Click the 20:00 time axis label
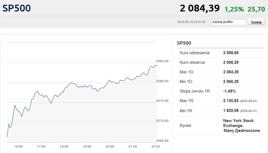The image size is (268, 153). click(x=110, y=146)
